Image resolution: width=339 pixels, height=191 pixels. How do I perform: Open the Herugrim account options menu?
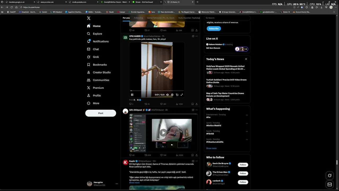click(117, 184)
